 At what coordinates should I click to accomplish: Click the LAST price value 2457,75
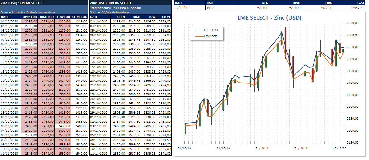(358, 8)
